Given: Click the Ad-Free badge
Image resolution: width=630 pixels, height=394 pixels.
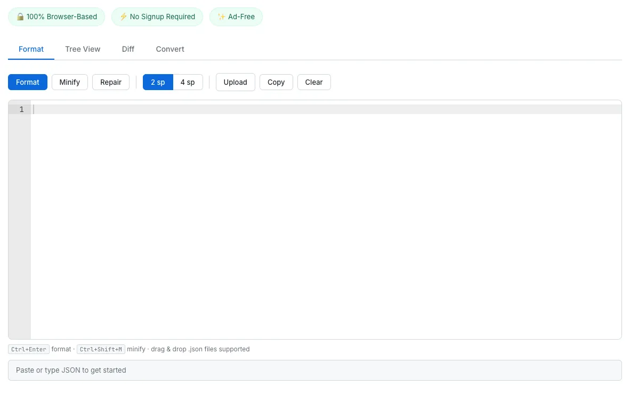Looking at the screenshot, I should click(236, 17).
